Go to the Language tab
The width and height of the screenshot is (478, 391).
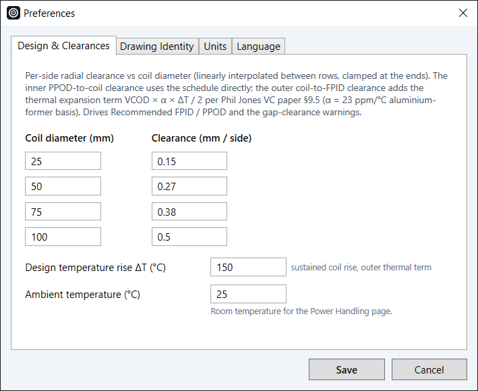pyautogui.click(x=258, y=47)
